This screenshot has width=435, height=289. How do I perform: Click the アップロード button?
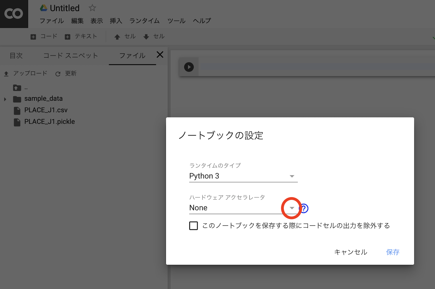pyautogui.click(x=26, y=74)
